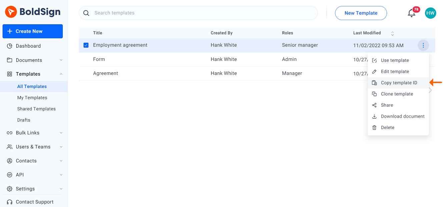Uncheck the Employment agreement checkbox

click(86, 45)
